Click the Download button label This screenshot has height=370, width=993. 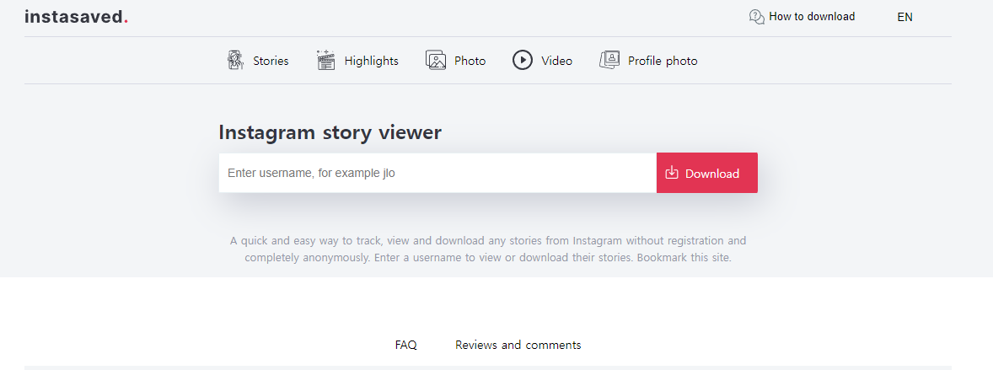(x=711, y=174)
